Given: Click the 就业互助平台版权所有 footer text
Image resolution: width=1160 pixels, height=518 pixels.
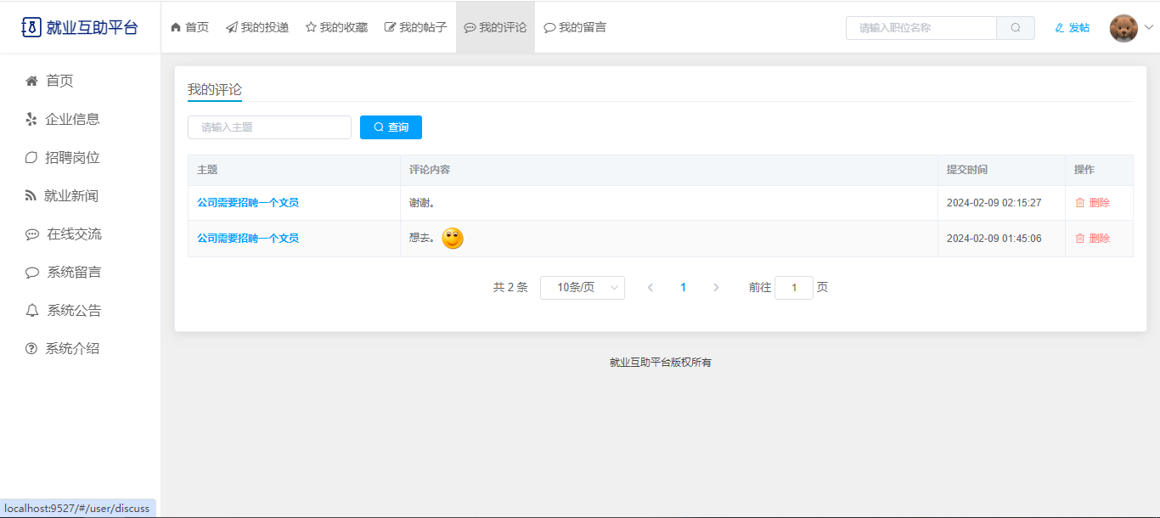Looking at the screenshot, I should tap(661, 363).
